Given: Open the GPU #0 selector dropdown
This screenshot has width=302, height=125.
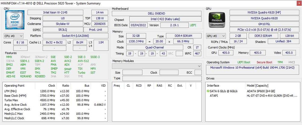Looking at the screenshot, I should (216, 36).
